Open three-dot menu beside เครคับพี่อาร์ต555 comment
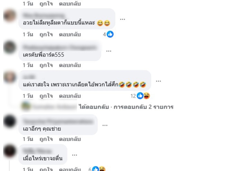Image resolution: width=241 pixels, height=171 pixels. pyautogui.click(x=109, y=51)
